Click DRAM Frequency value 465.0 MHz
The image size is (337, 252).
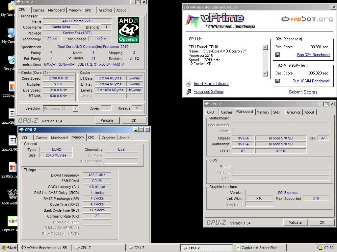[x=97, y=175]
